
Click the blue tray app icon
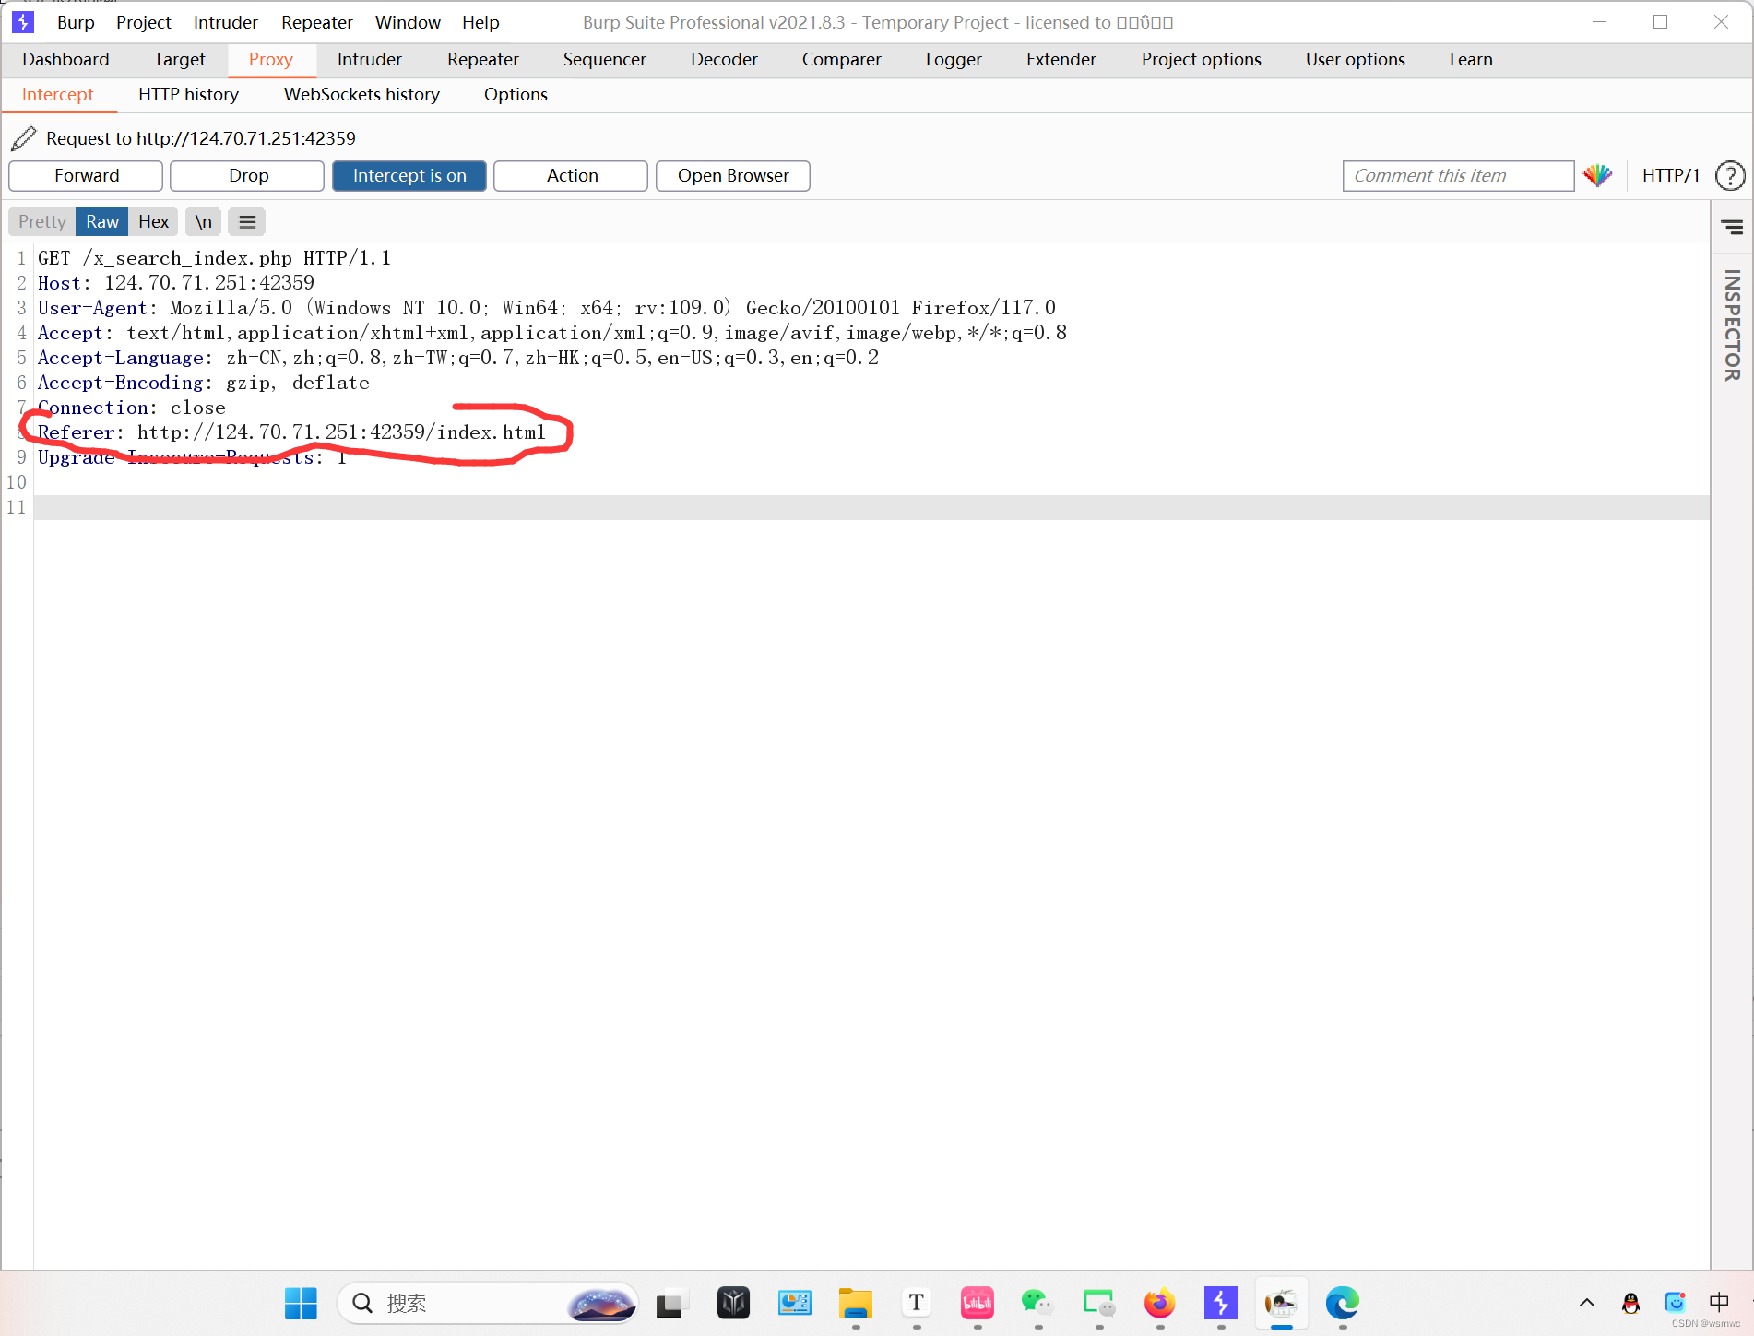point(1675,1302)
